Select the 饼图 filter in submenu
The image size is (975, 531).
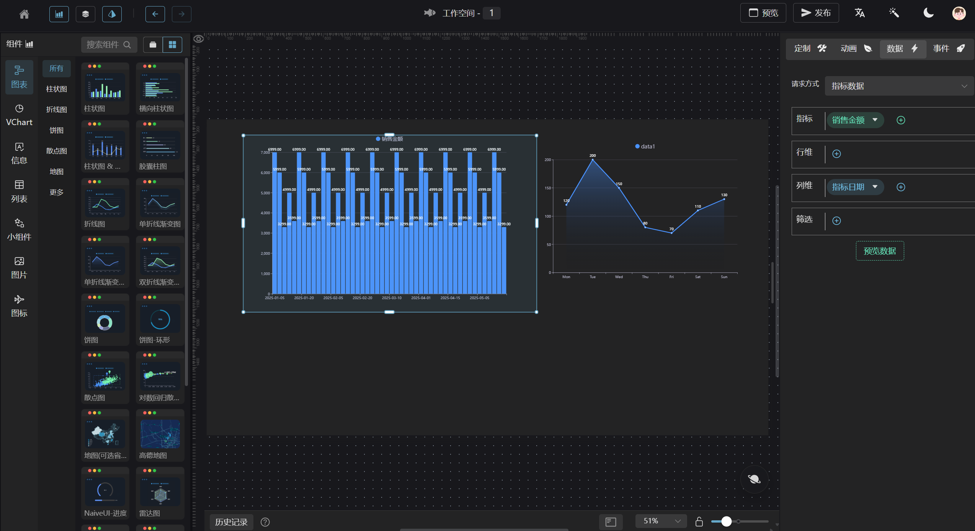[56, 130]
